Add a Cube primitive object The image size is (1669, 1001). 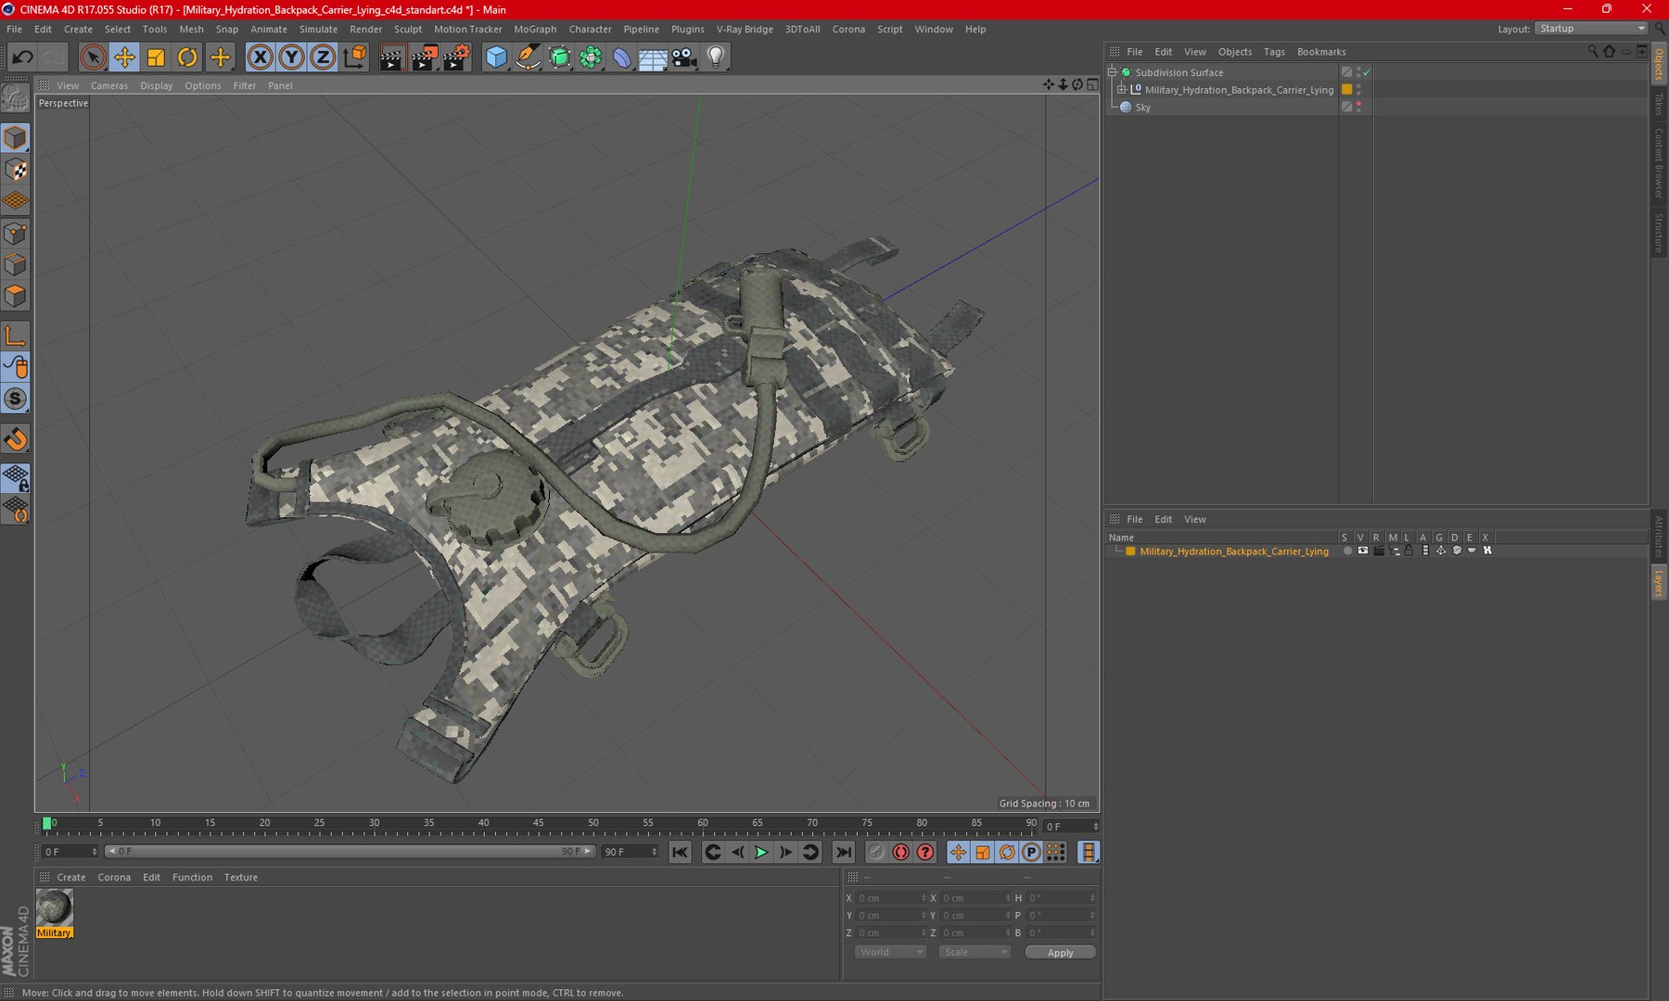pyautogui.click(x=496, y=57)
